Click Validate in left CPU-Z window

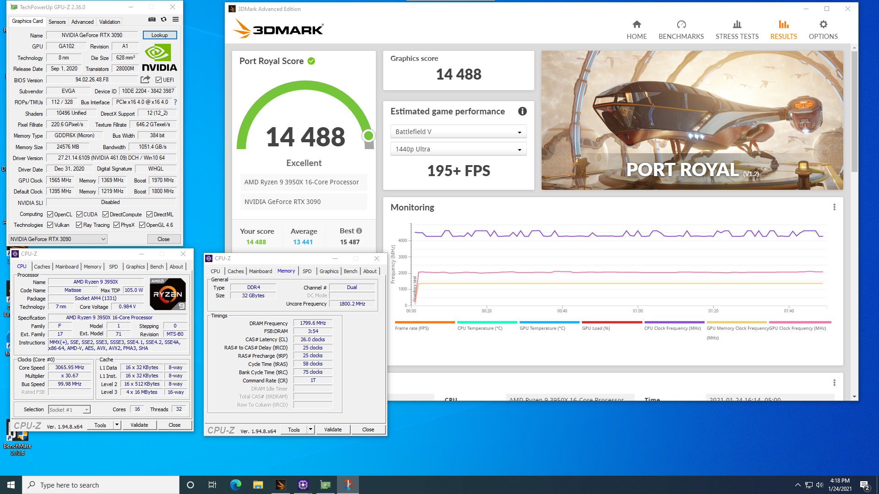click(x=139, y=425)
